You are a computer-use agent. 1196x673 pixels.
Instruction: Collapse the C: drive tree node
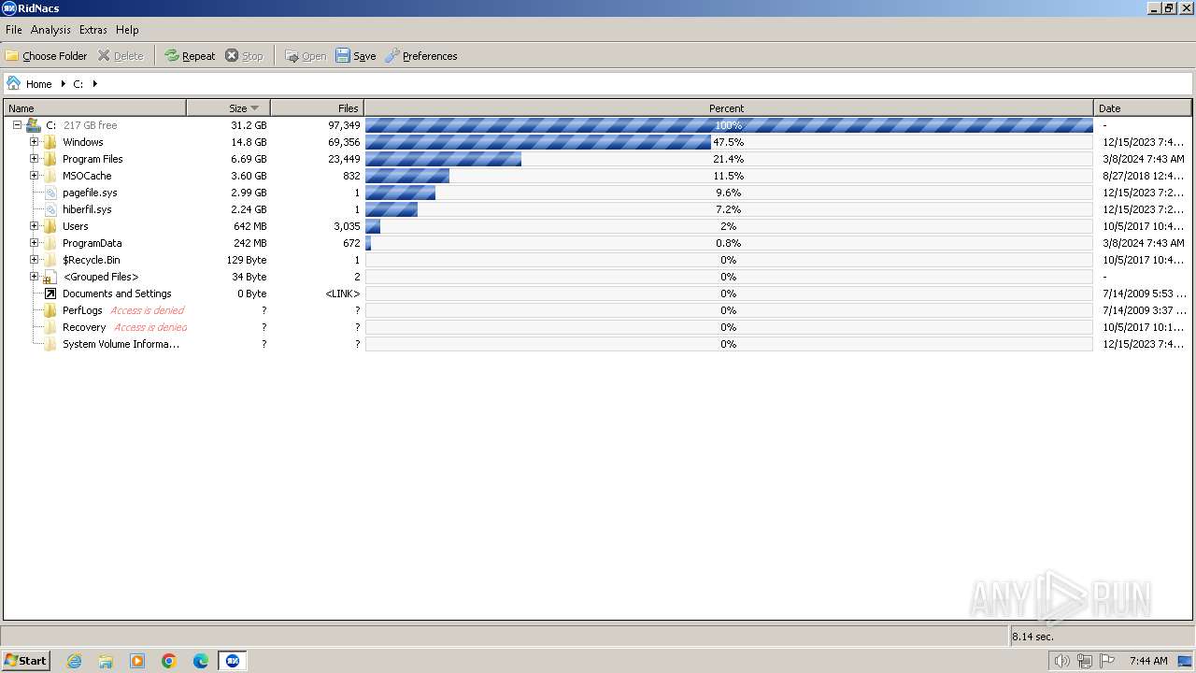pos(17,125)
